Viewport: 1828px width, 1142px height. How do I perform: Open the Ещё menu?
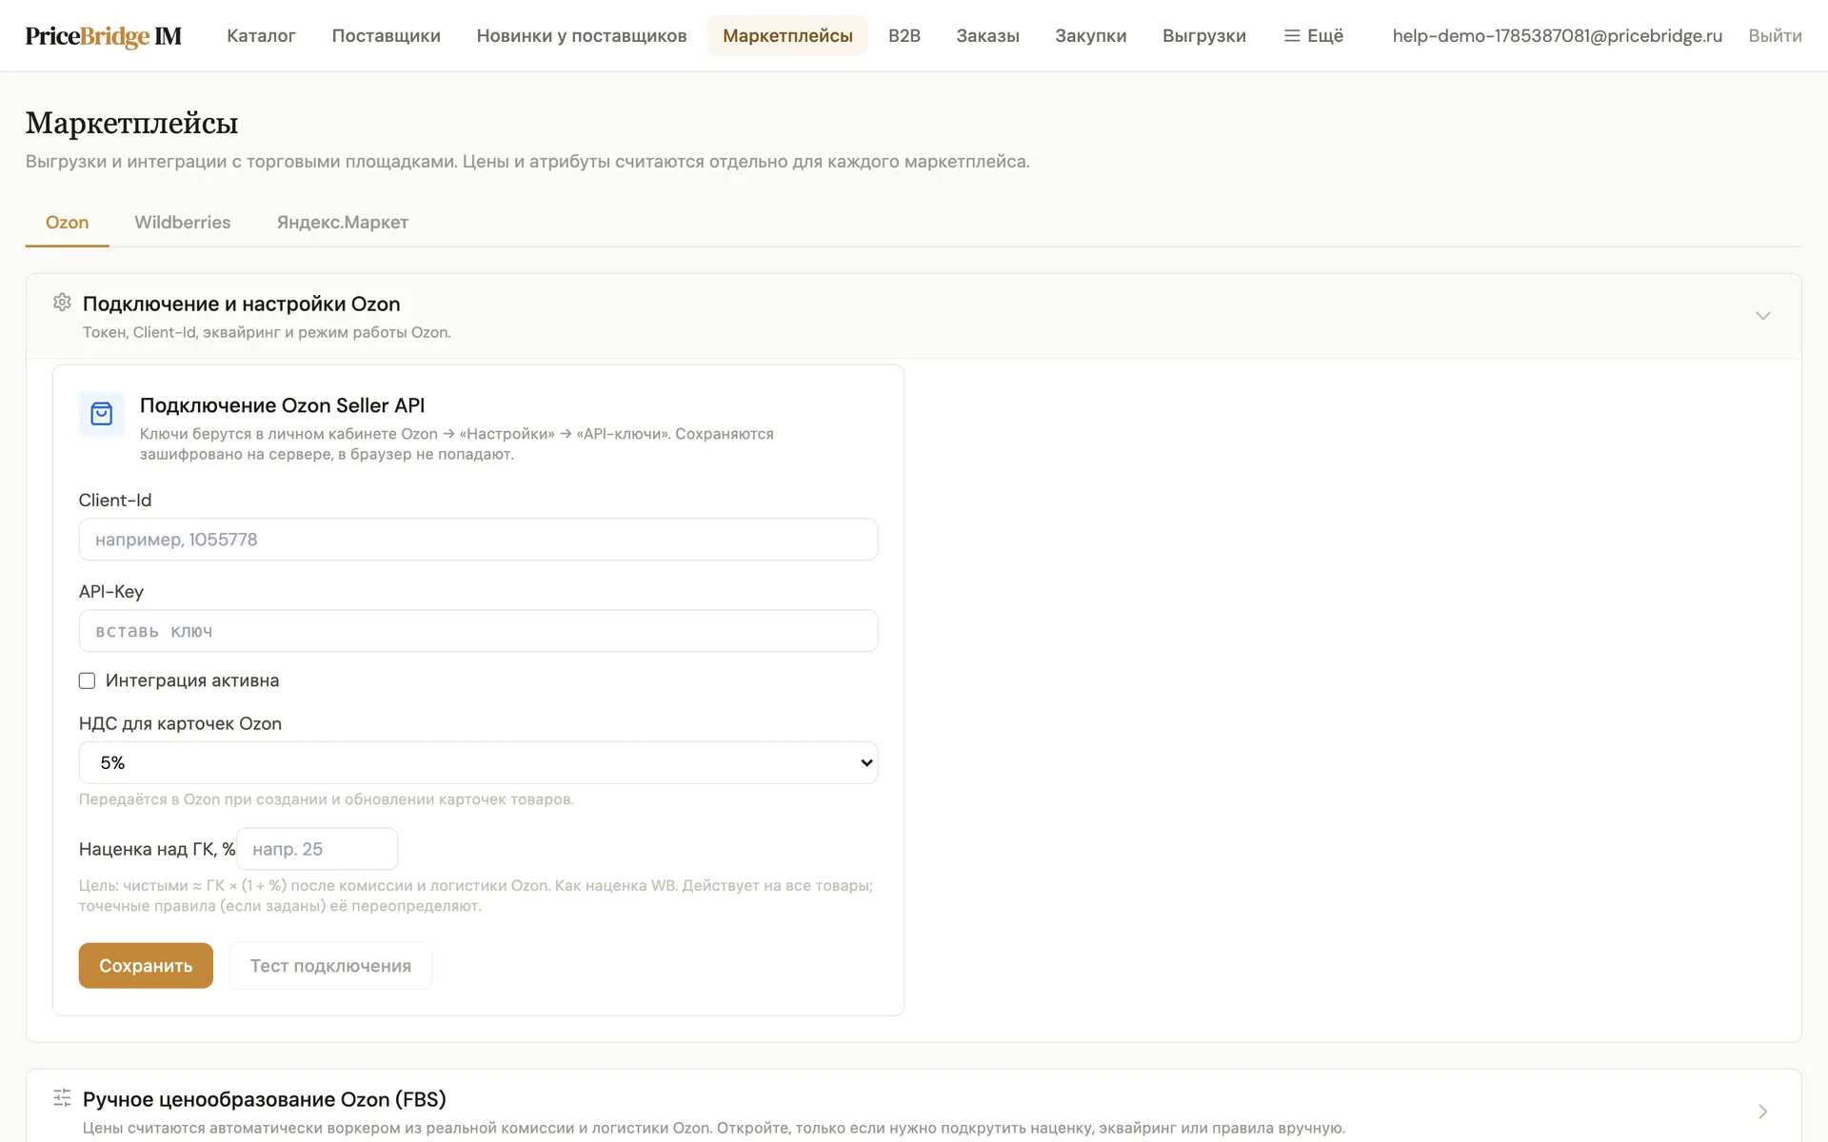[x=1314, y=36]
